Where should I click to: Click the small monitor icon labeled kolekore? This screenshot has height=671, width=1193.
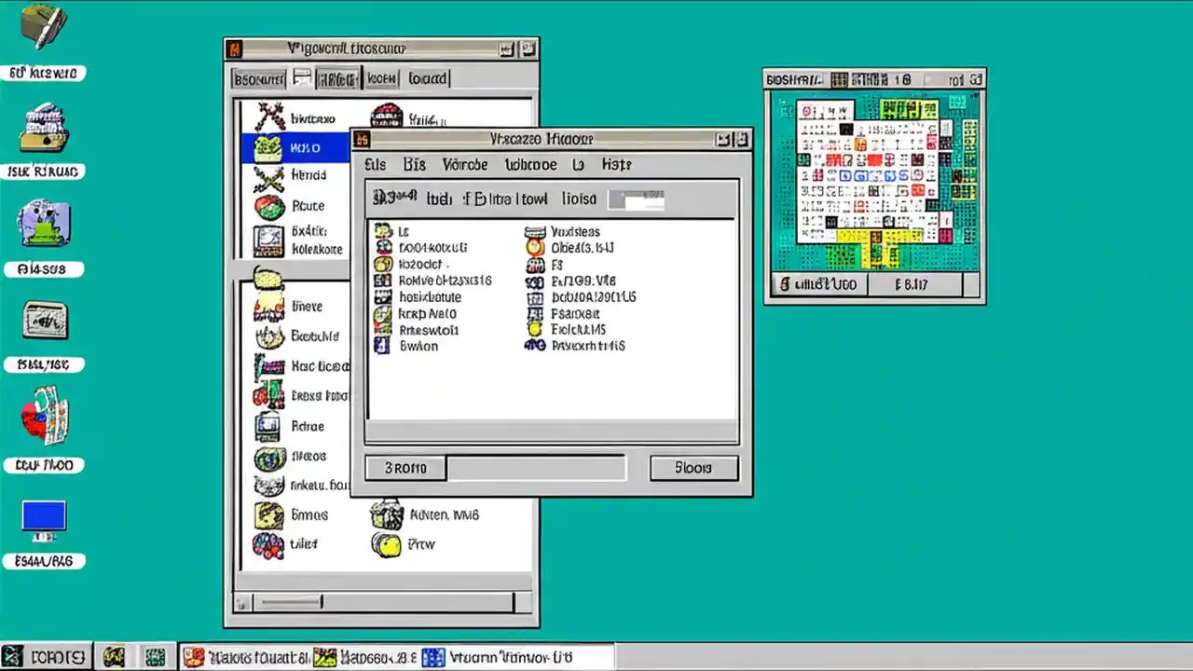click(x=269, y=240)
